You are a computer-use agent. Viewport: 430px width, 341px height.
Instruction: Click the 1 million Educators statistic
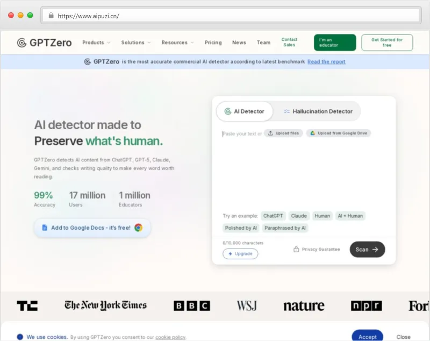[134, 199]
